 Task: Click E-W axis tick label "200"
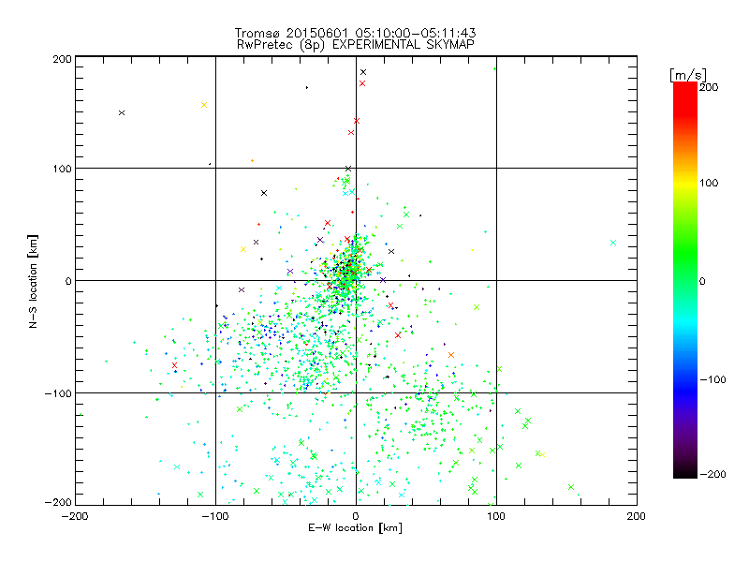(637, 516)
